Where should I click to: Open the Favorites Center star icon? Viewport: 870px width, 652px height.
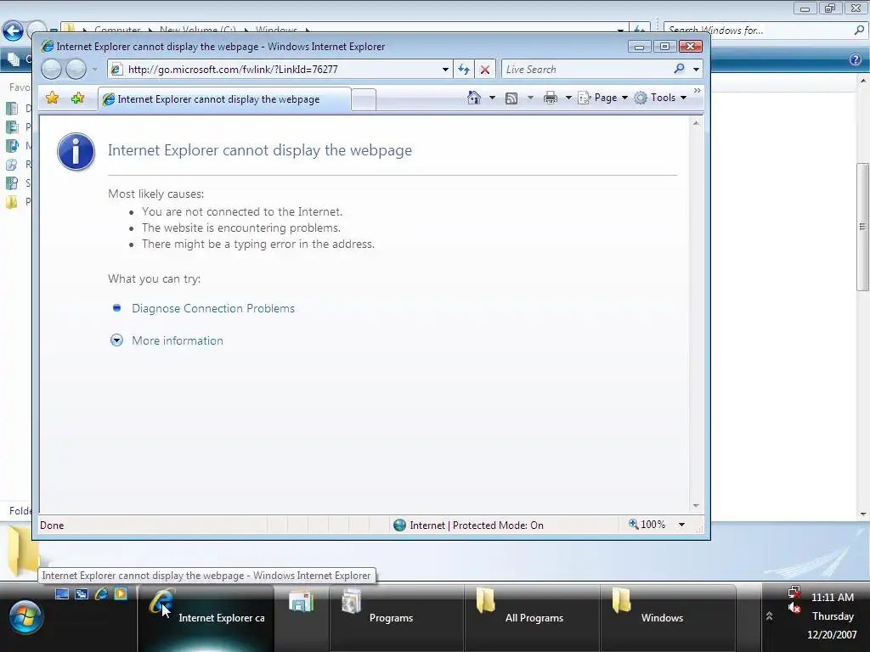[52, 98]
